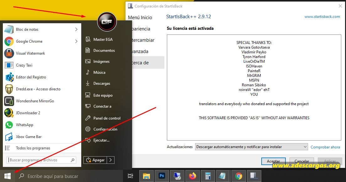Launch Dredd.exe shortcut icon
The height and width of the screenshot is (182, 346).
(9, 89)
